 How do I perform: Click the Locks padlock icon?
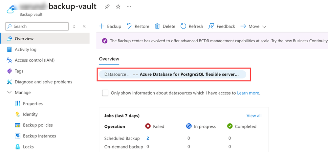pyautogui.click(x=18, y=147)
